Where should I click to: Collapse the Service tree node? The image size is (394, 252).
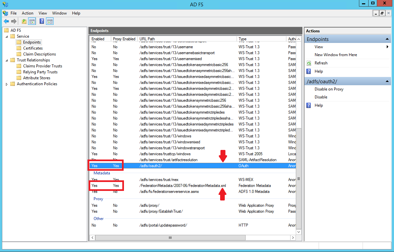[7, 36]
